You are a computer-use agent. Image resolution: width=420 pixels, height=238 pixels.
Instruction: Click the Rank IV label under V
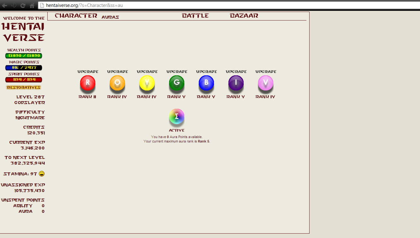point(265,97)
